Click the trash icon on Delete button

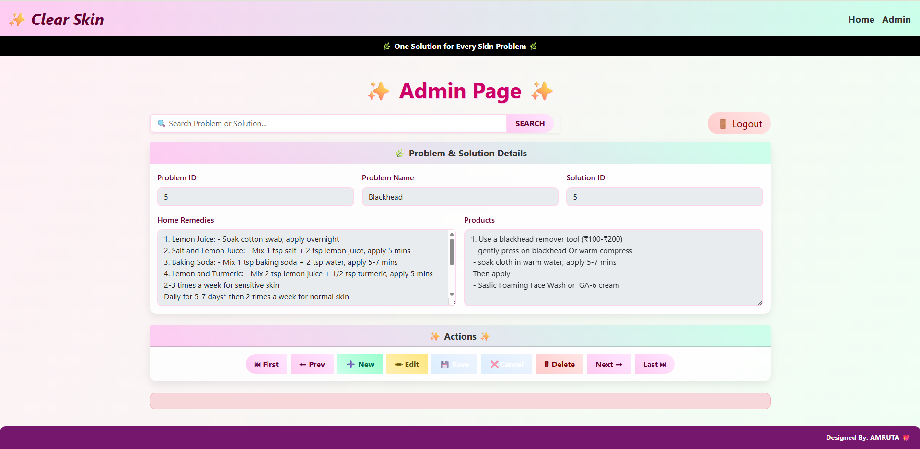[547, 365]
